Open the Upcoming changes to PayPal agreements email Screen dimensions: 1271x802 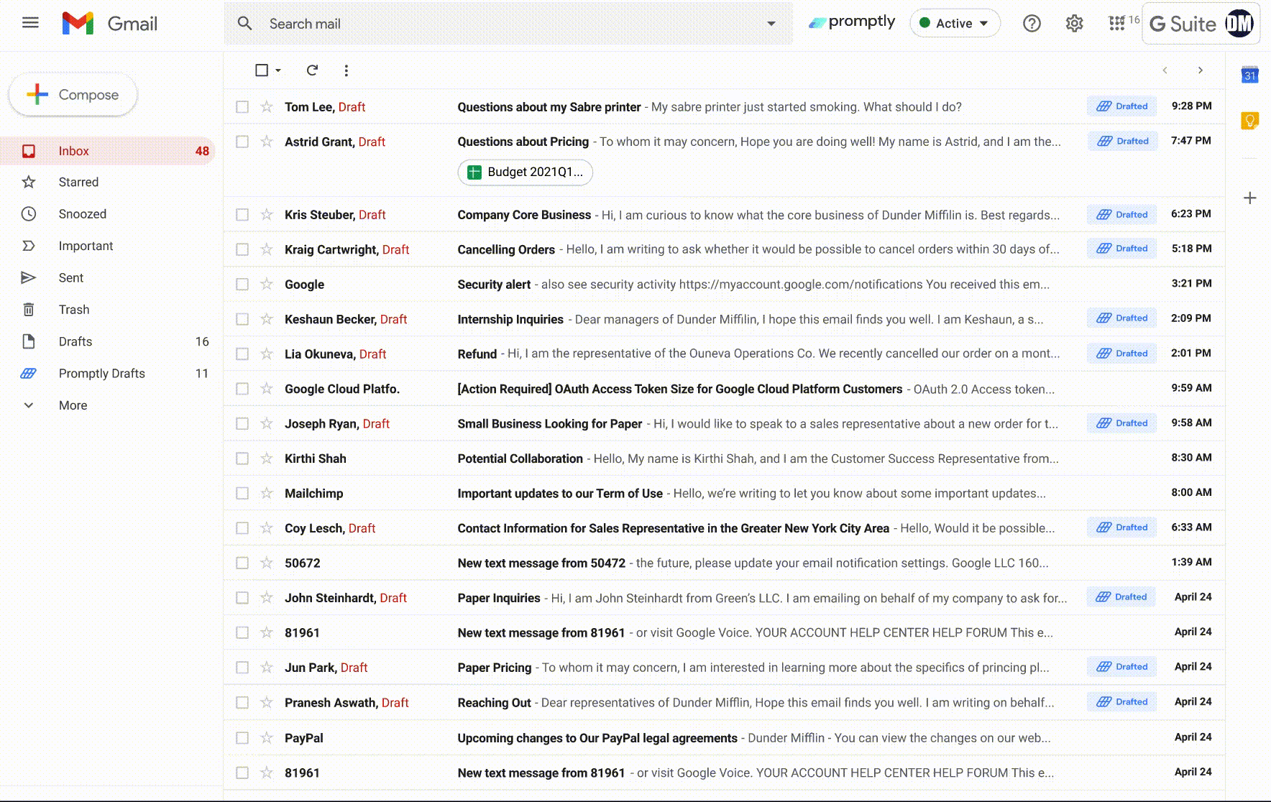[x=725, y=738]
